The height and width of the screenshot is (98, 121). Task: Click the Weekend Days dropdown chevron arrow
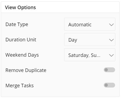tap(111, 55)
